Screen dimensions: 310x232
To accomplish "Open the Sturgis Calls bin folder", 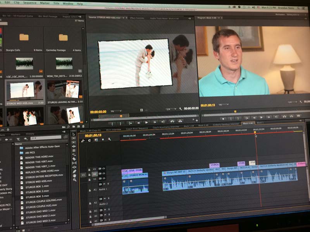I will (24, 37).
